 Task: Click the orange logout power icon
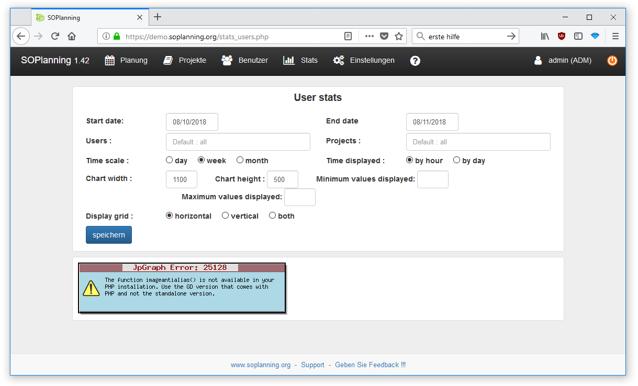click(612, 61)
